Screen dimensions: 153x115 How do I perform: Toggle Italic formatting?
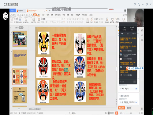tap(49, 22)
